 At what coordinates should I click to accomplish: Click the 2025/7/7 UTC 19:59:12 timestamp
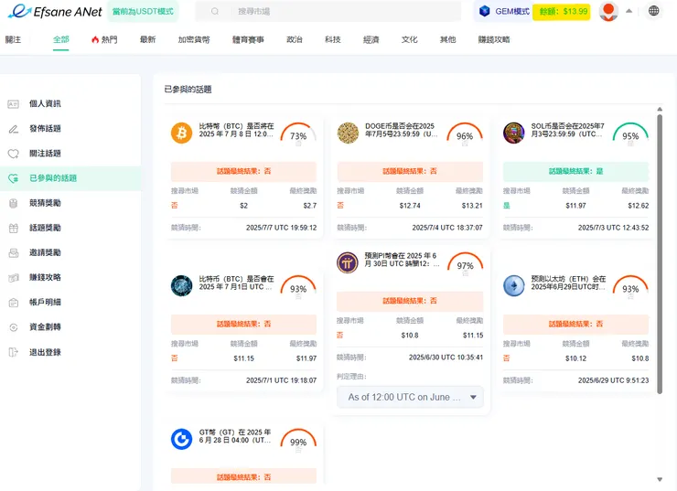281,228
